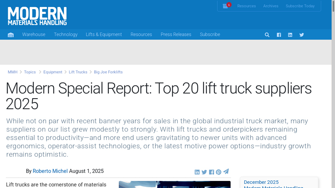This screenshot has height=188, width=335.
Task: Click the warehouse home icon in navbar
Action: (x=11, y=35)
